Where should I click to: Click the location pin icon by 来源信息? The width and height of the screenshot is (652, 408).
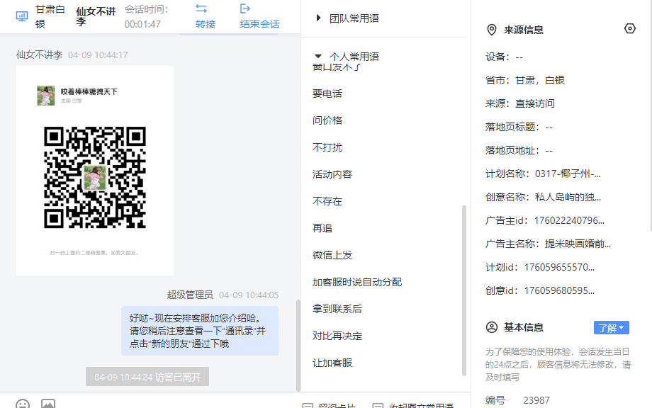[x=492, y=30]
